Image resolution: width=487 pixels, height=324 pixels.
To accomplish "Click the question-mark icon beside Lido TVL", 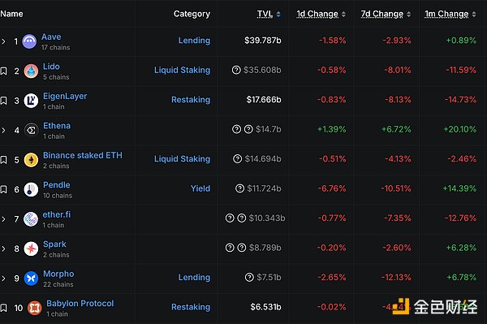I will [x=236, y=70].
